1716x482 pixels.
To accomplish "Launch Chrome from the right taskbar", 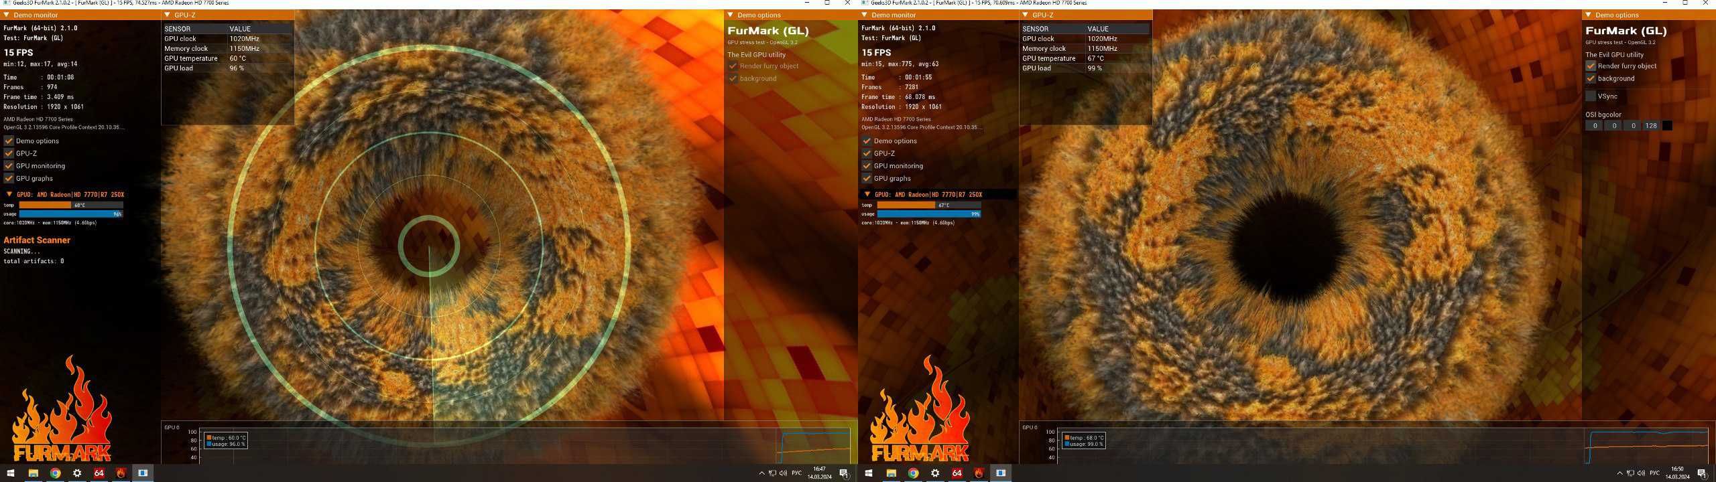I will [913, 473].
